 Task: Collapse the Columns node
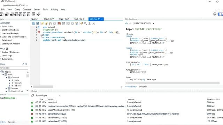6,77
